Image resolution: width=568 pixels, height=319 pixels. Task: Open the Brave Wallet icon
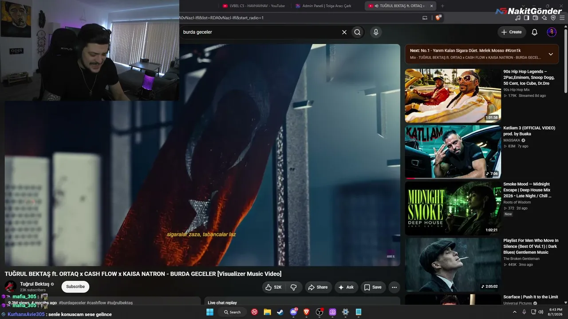click(x=535, y=18)
